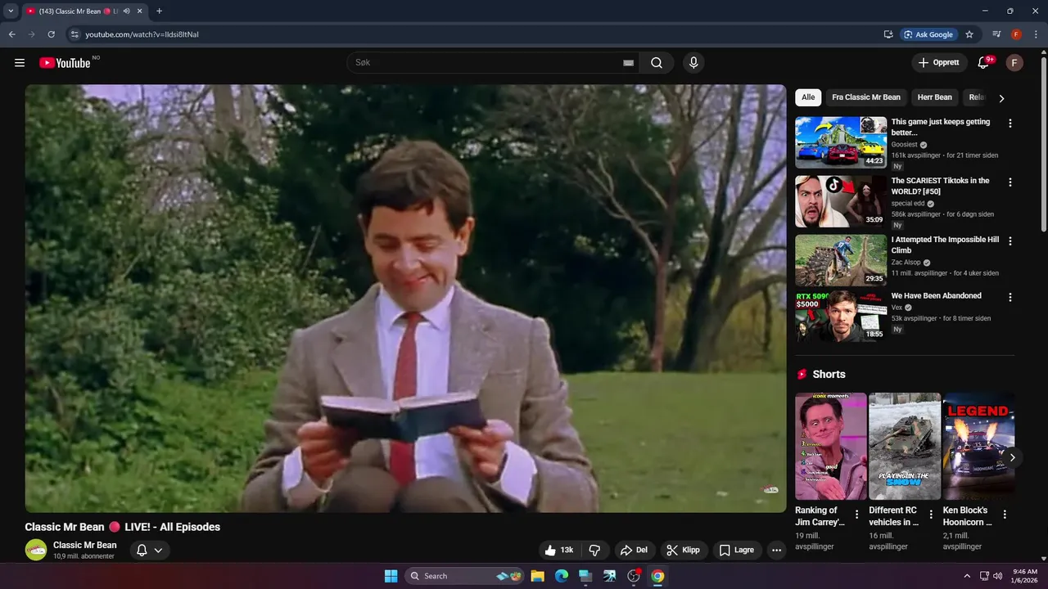Open 'We Have Been Abandoned' thumbnail
The height and width of the screenshot is (589, 1048).
tap(841, 317)
